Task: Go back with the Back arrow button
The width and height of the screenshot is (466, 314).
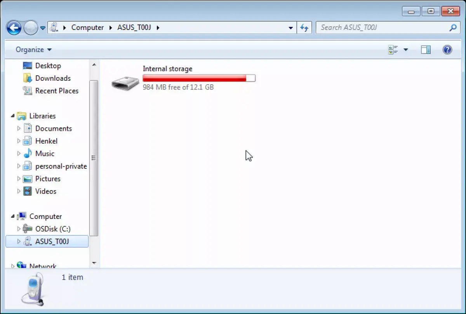Action: [14, 28]
